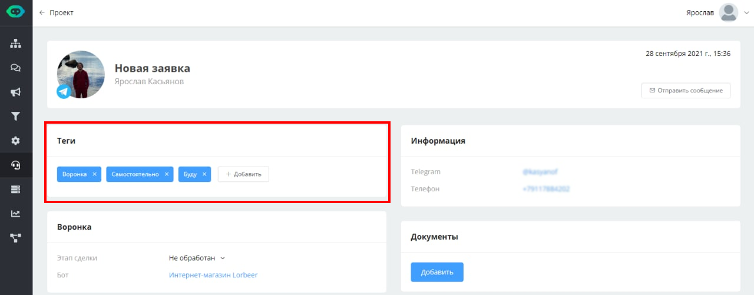Open the gear settings icon in sidebar
Image resolution: width=754 pixels, height=295 pixels.
(x=16, y=141)
